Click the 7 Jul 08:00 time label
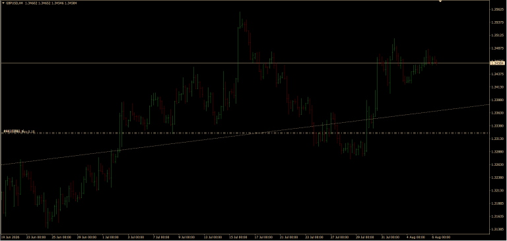 (161, 237)
